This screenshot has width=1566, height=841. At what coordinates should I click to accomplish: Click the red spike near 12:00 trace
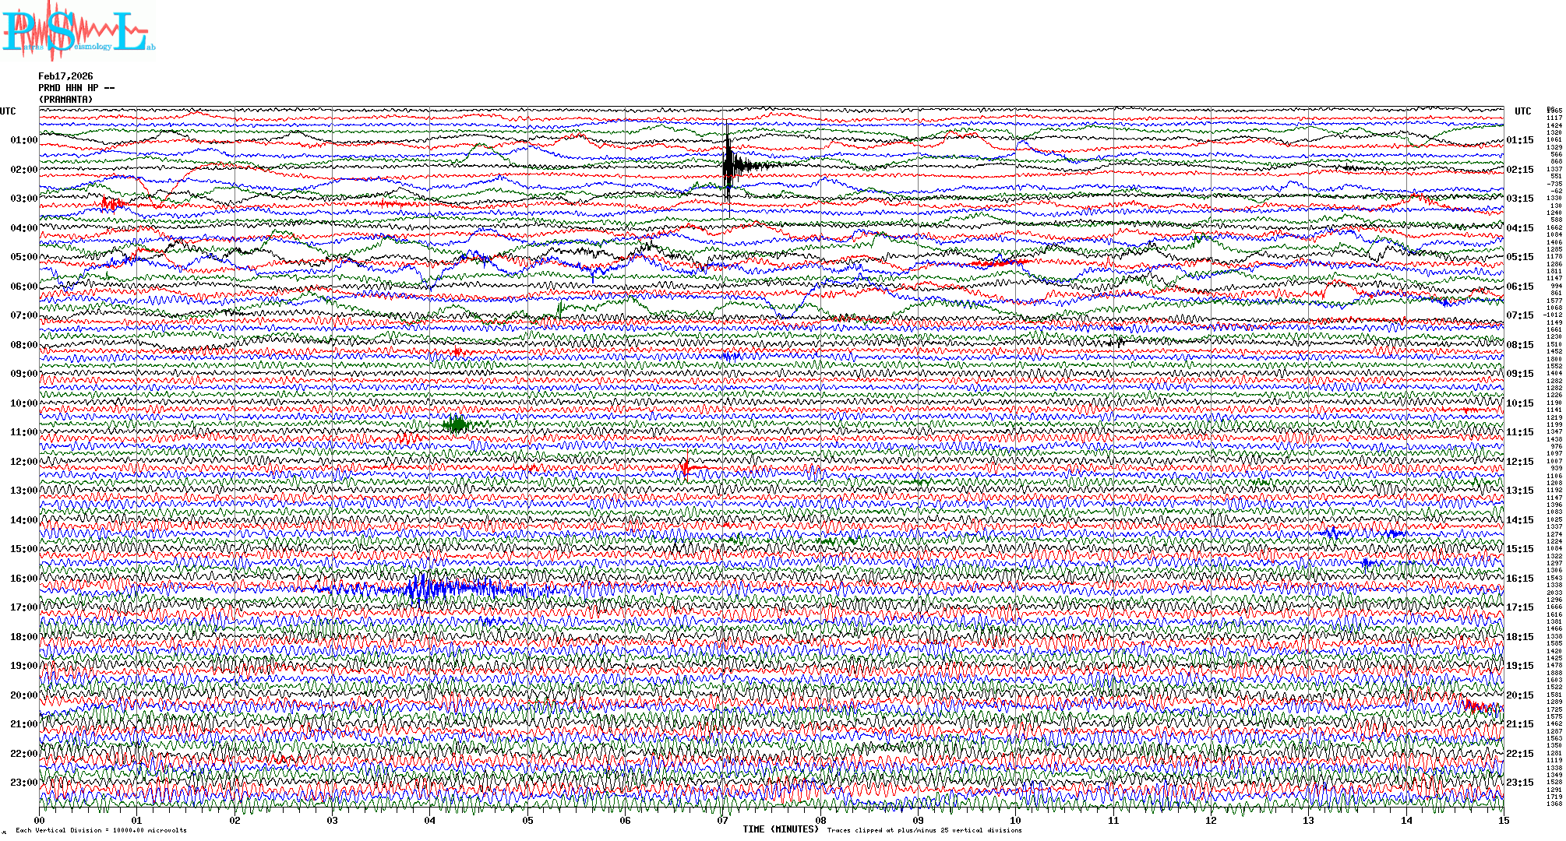pos(686,467)
